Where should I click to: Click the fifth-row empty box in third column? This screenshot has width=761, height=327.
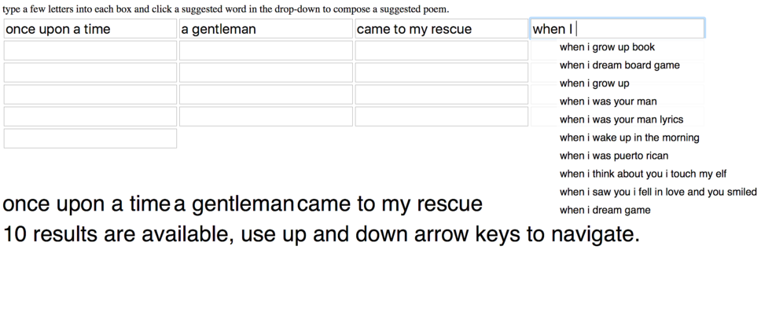pyautogui.click(x=442, y=116)
